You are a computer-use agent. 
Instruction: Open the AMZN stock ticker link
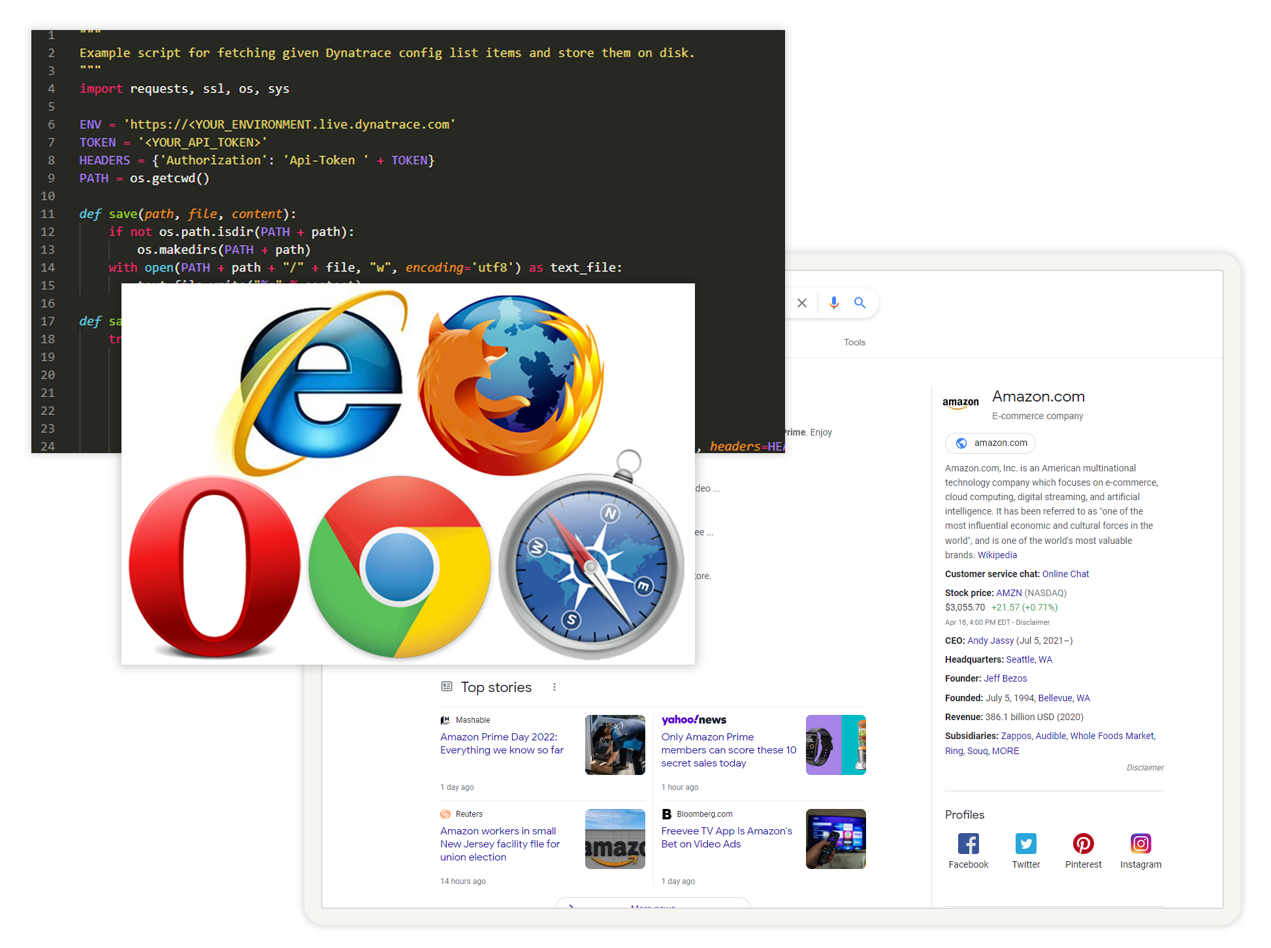(x=1009, y=593)
